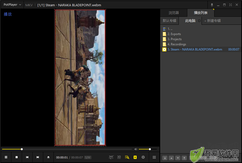242x163 pixels.
Task: Move playlist item to top
Action: (x=165, y=158)
